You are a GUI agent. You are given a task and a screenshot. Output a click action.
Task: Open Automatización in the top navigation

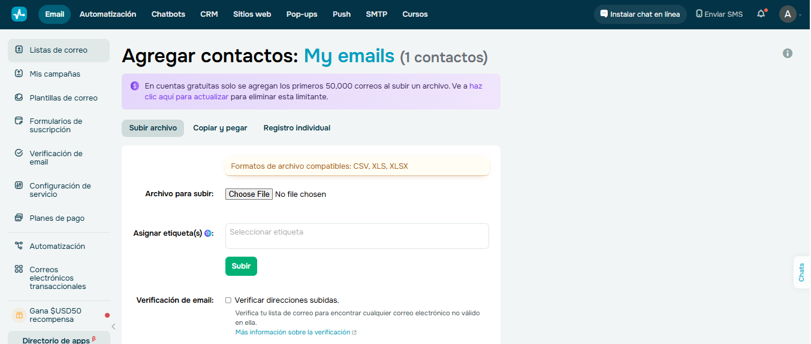(108, 14)
